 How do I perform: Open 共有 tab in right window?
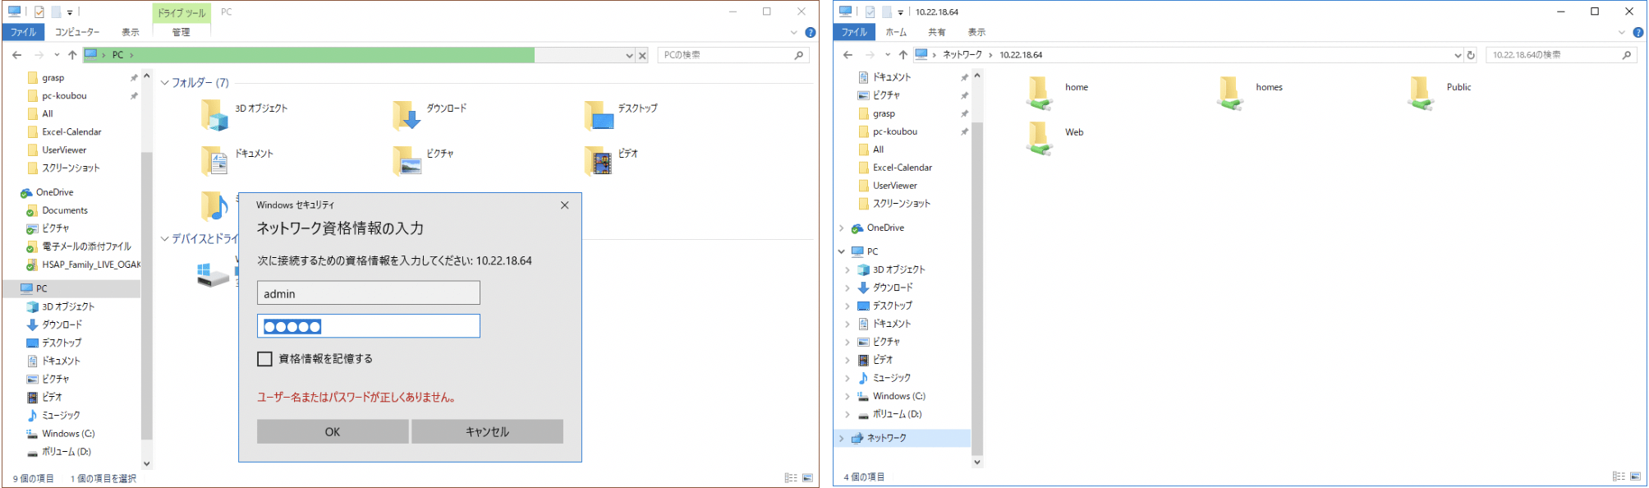[x=936, y=32]
